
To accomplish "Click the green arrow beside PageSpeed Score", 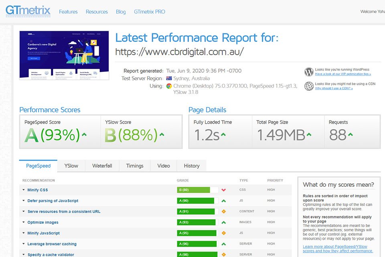I will (84, 135).
